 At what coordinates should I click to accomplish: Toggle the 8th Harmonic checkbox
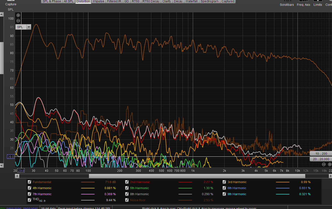pyautogui.click(x=127, y=194)
